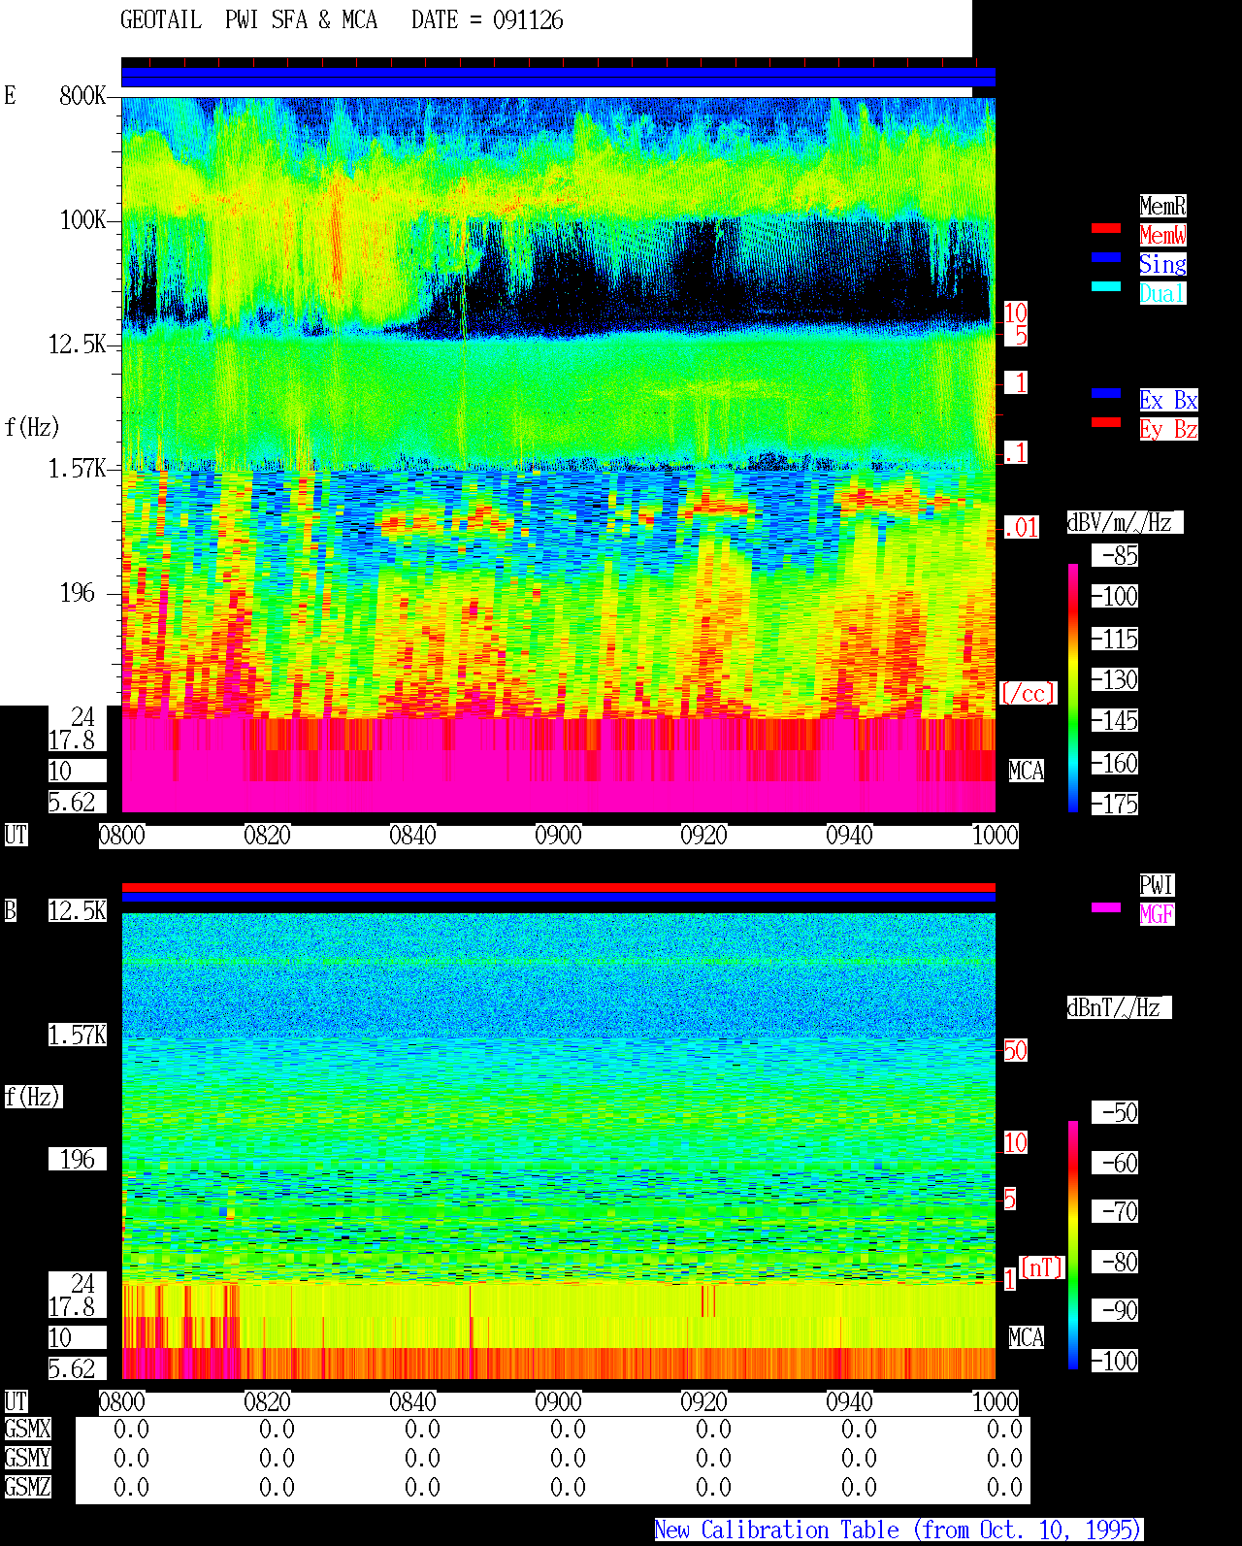Click the 0920 UT tick under B spectrogram

click(x=704, y=1402)
